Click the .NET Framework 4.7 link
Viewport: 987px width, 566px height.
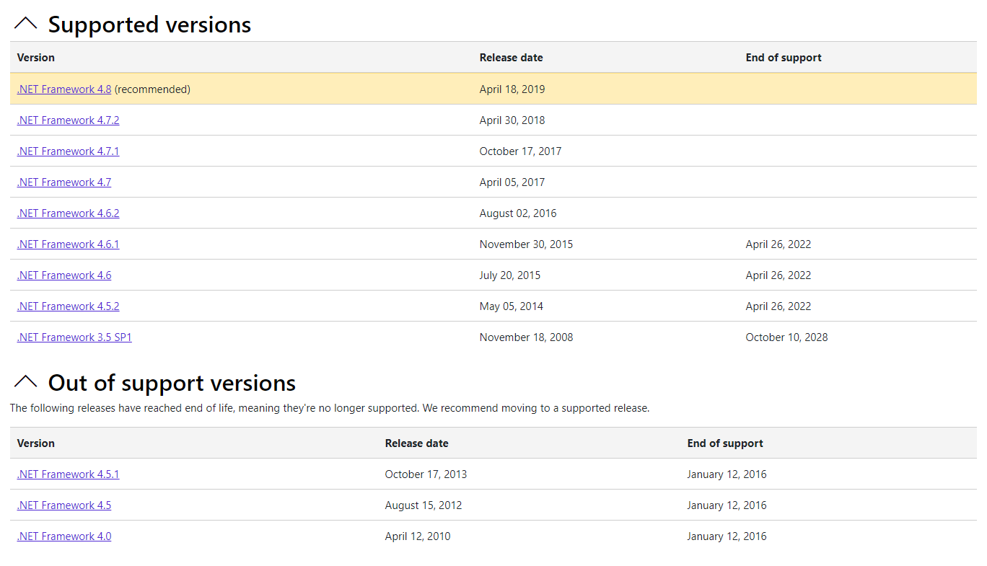(64, 182)
